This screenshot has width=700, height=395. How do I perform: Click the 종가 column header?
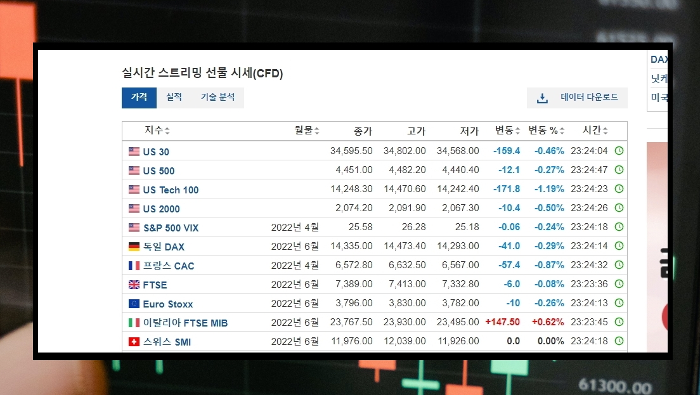(363, 131)
